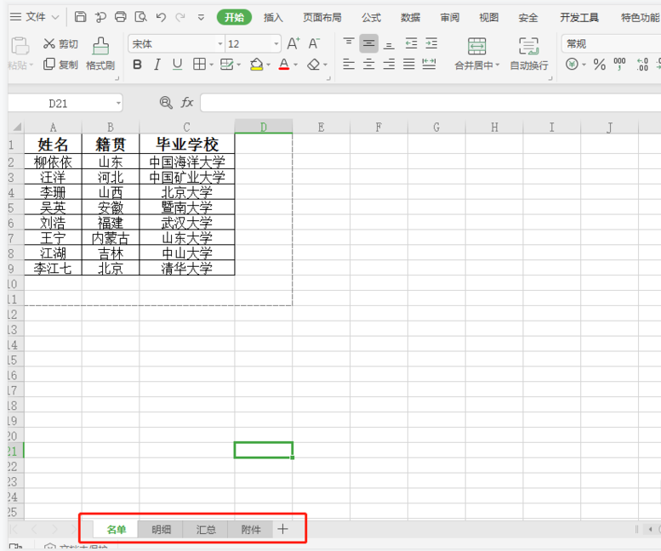Click the Undo arrow
The image size is (661, 551).
(x=161, y=17)
